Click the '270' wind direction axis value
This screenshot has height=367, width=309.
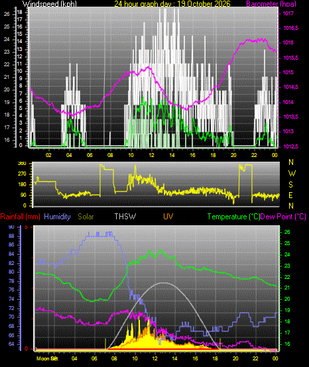click(23, 174)
